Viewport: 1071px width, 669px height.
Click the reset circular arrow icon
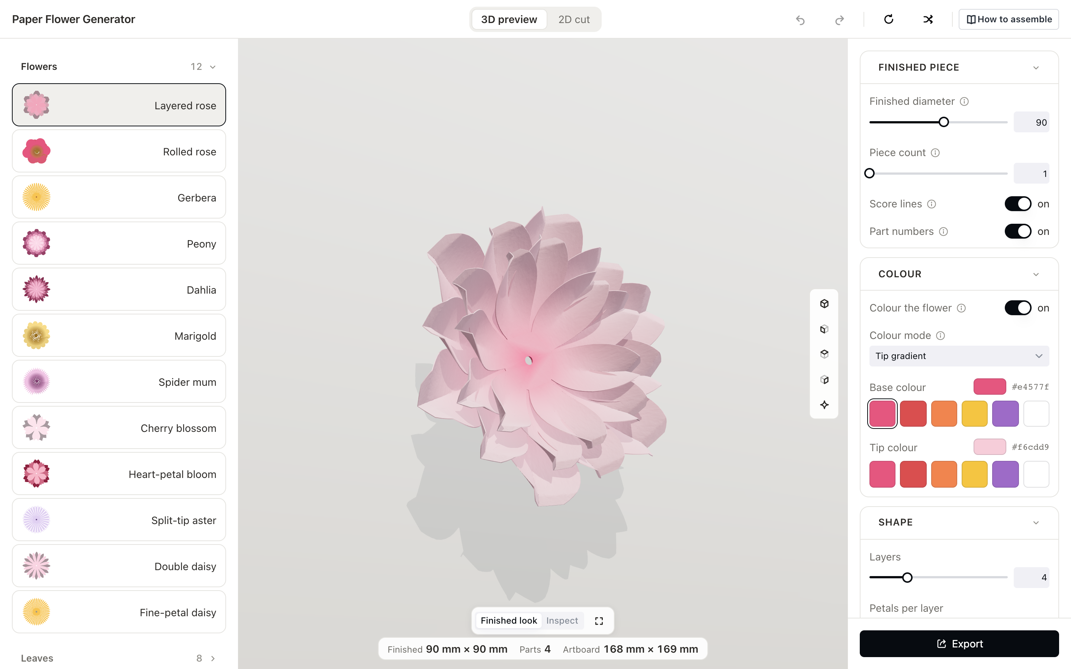click(889, 19)
